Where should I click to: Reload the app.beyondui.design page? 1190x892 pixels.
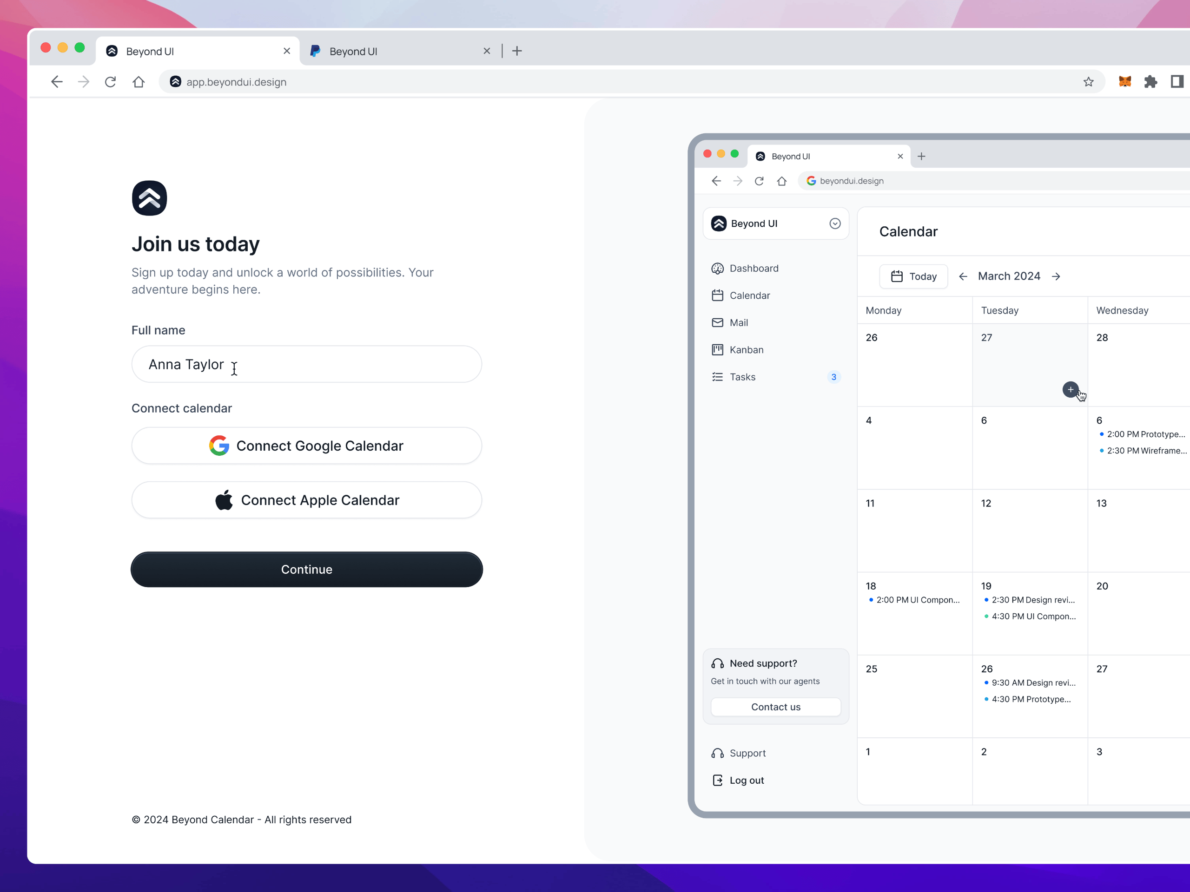click(110, 82)
